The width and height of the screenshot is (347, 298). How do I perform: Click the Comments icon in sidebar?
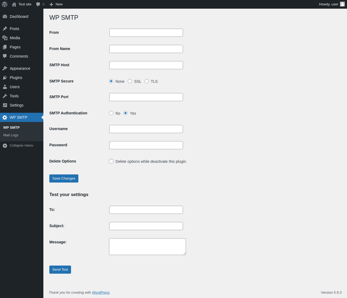click(x=5, y=56)
